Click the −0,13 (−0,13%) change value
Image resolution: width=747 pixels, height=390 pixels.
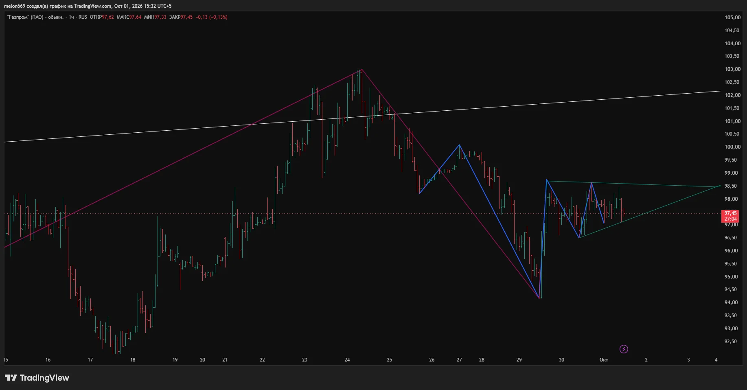[x=212, y=17]
